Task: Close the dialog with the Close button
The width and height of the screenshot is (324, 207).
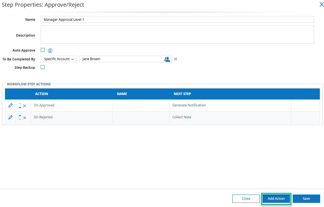Action: [x=246, y=198]
